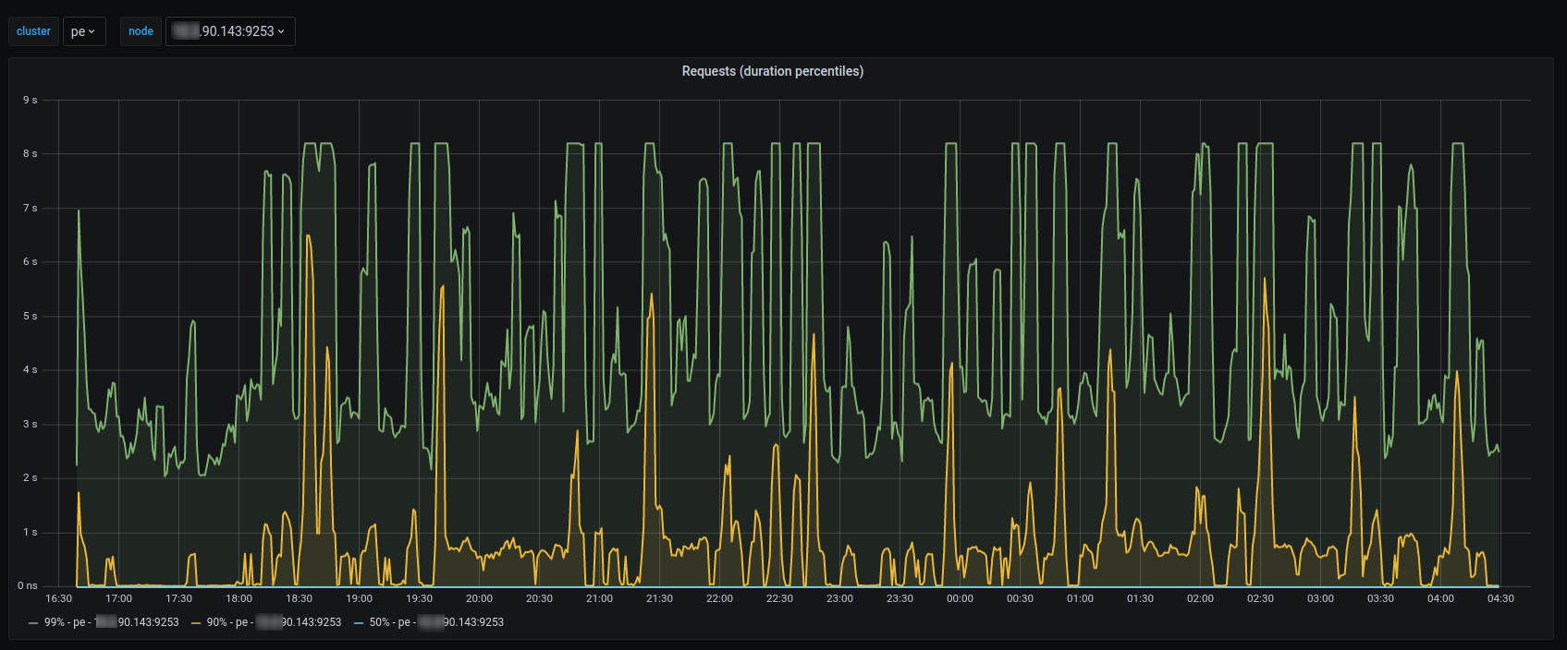This screenshot has height=650, width=1567.
Task: Click the "node" variable label
Action: click(x=141, y=31)
